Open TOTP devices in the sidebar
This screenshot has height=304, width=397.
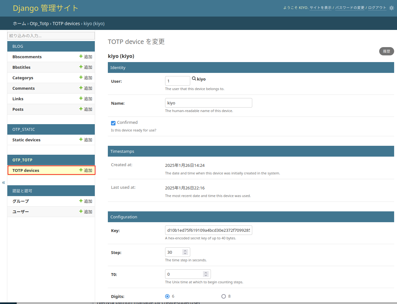coord(26,170)
